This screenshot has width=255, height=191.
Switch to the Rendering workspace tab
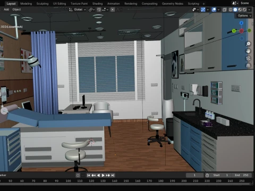(131, 4)
